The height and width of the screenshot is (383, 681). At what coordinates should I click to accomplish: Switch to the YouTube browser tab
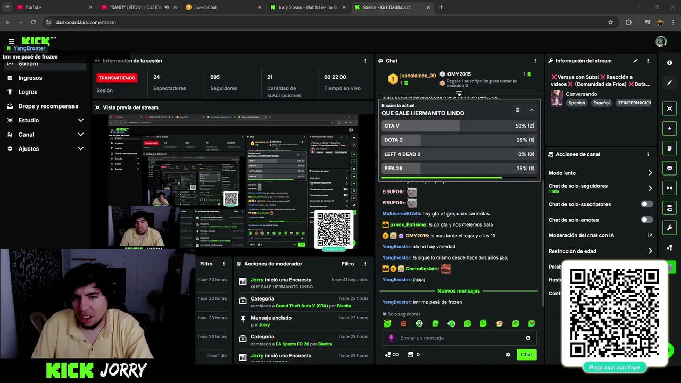(x=53, y=7)
